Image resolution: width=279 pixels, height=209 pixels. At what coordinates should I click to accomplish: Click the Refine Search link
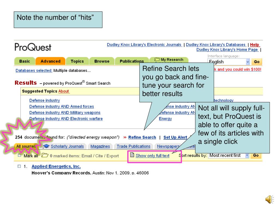pos(142,137)
